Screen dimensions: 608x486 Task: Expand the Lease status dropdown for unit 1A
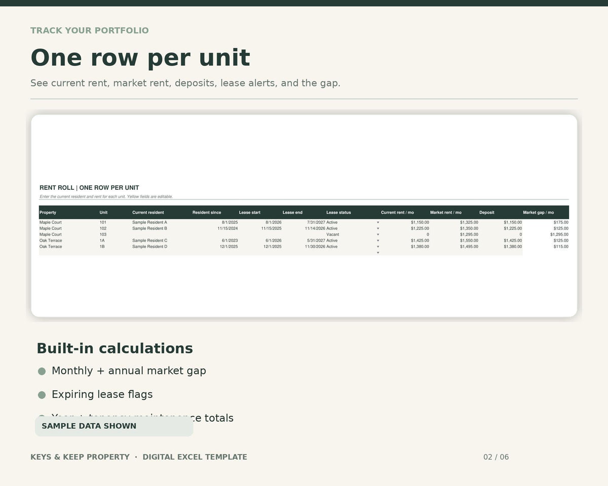coord(378,240)
